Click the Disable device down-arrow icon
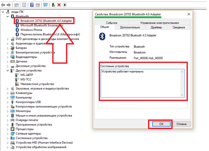 (x=65, y=5)
